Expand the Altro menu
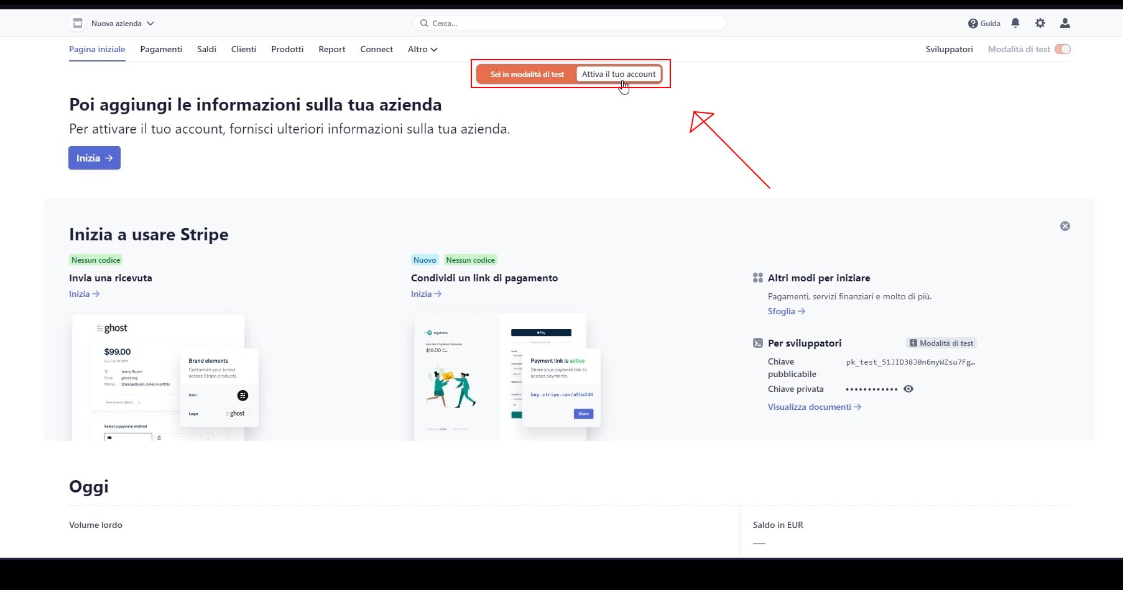The height and width of the screenshot is (590, 1123). (422, 49)
